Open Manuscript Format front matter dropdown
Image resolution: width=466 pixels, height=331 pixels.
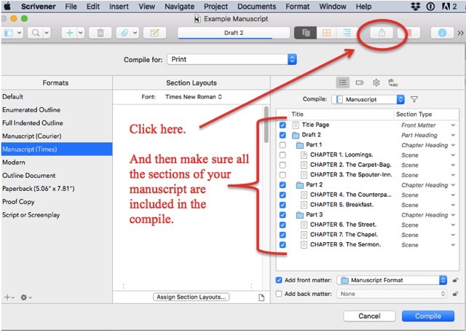pyautogui.click(x=392, y=280)
